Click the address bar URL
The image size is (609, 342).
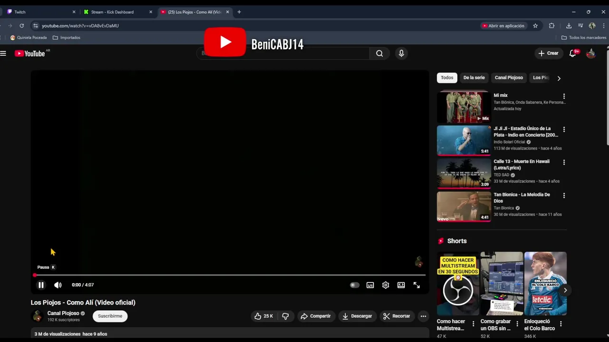80,26
